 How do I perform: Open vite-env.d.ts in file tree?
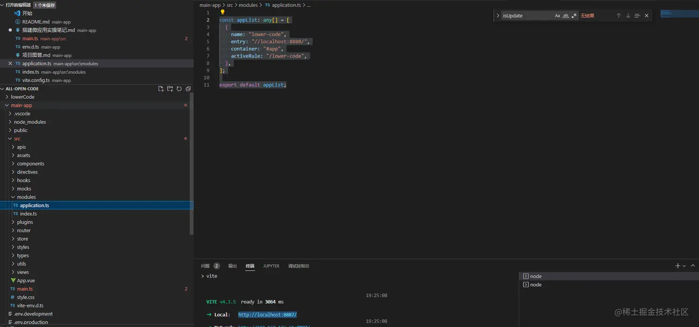(97, 305)
